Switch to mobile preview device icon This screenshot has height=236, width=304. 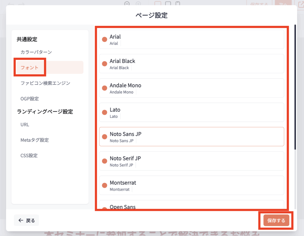click(x=178, y=4)
